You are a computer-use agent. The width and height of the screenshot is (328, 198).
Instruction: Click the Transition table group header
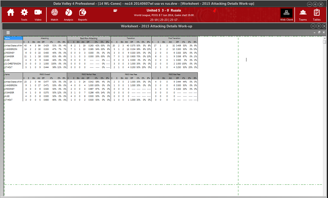tap(131, 38)
